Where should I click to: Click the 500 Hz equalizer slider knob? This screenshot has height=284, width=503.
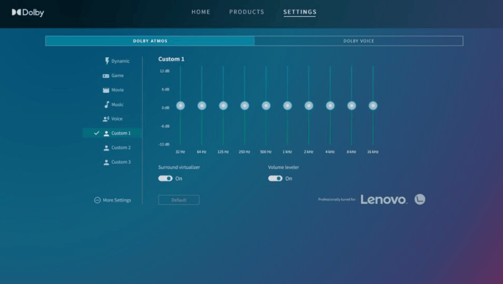pos(266,106)
